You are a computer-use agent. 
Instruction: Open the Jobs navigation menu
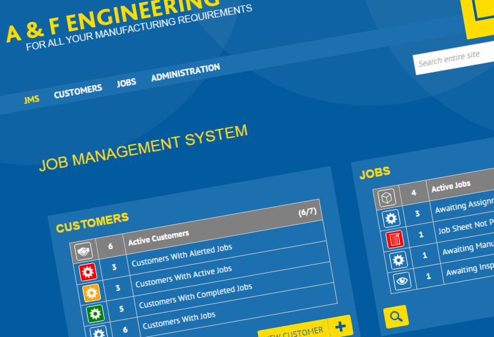126,83
